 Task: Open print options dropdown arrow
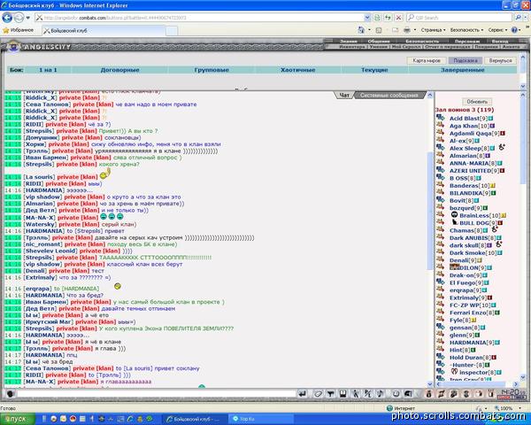(414, 30)
